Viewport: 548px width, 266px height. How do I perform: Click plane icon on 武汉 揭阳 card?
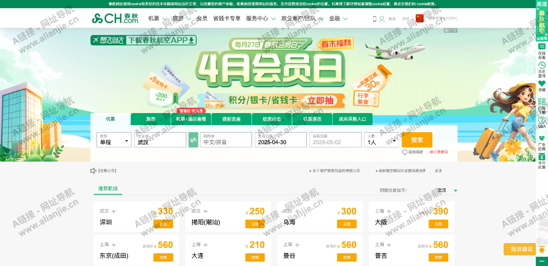tap(206, 211)
